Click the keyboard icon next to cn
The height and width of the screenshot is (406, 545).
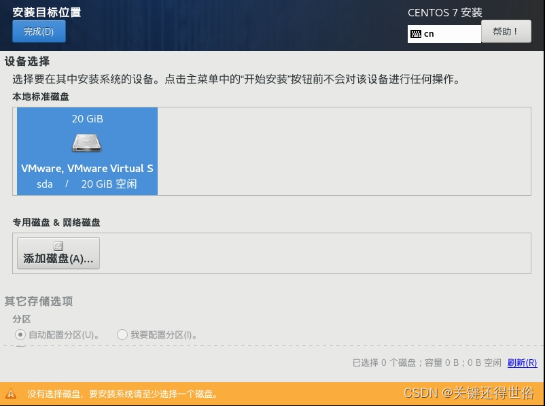(x=416, y=34)
